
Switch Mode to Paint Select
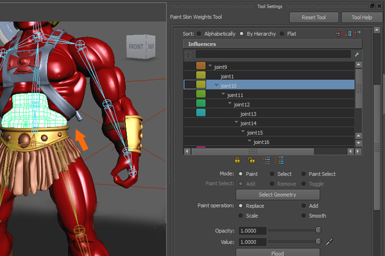[304, 173]
